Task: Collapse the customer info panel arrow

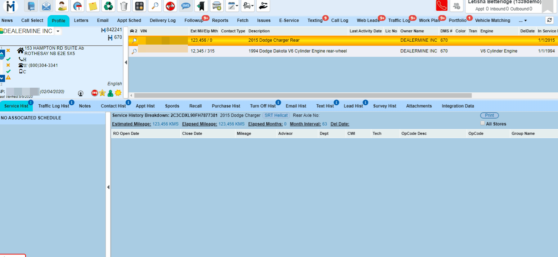Action: (x=126, y=62)
